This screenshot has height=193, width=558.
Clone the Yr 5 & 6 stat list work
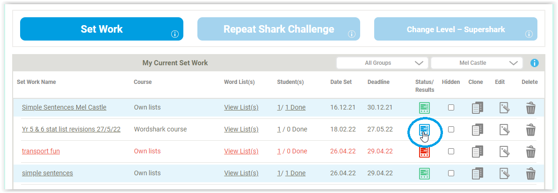coord(478,130)
